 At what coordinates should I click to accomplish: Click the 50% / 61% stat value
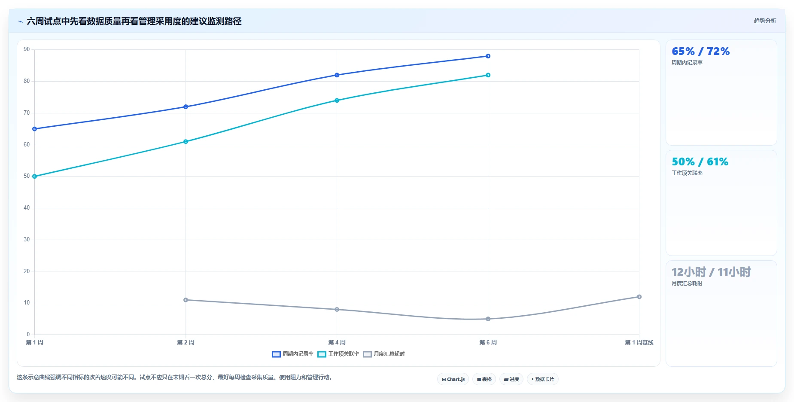pos(700,162)
